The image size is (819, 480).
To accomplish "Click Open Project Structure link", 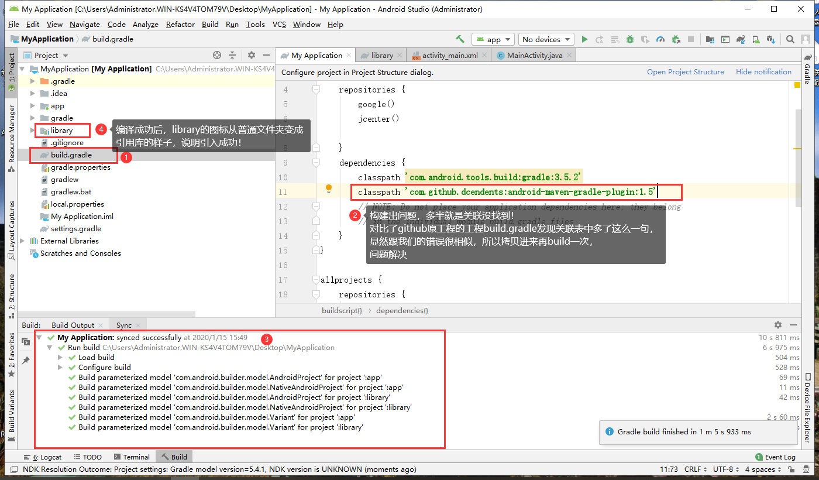I will 686,72.
